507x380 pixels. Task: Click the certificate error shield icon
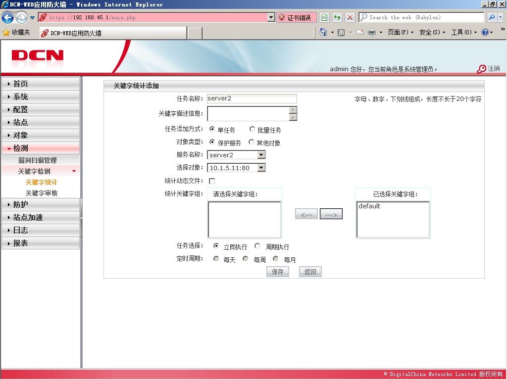[x=282, y=17]
